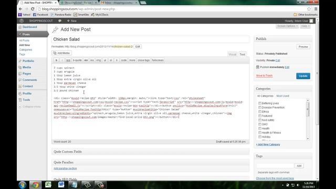Open the SmartSite bookmark
Viewport: 336px width, 189px height.
point(81,15)
